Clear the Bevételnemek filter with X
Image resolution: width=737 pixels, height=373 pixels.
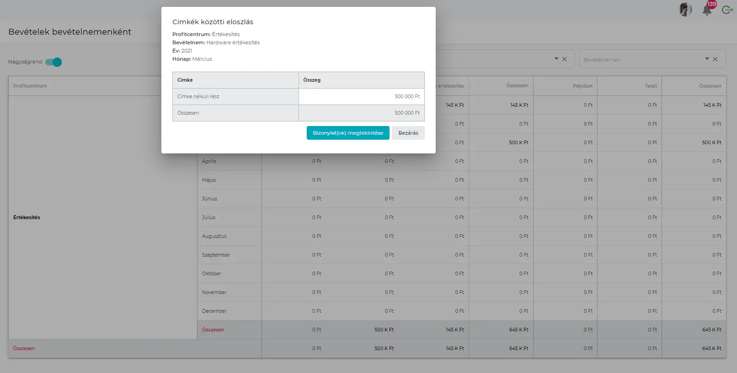tap(716, 59)
